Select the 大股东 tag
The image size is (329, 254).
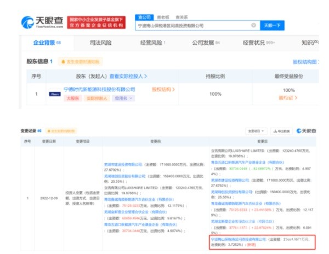coord(72,98)
